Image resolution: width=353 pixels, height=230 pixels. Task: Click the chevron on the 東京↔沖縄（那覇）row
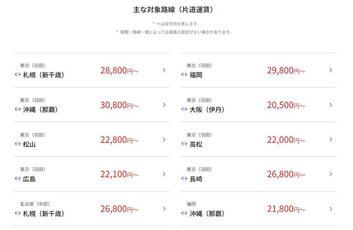click(164, 105)
